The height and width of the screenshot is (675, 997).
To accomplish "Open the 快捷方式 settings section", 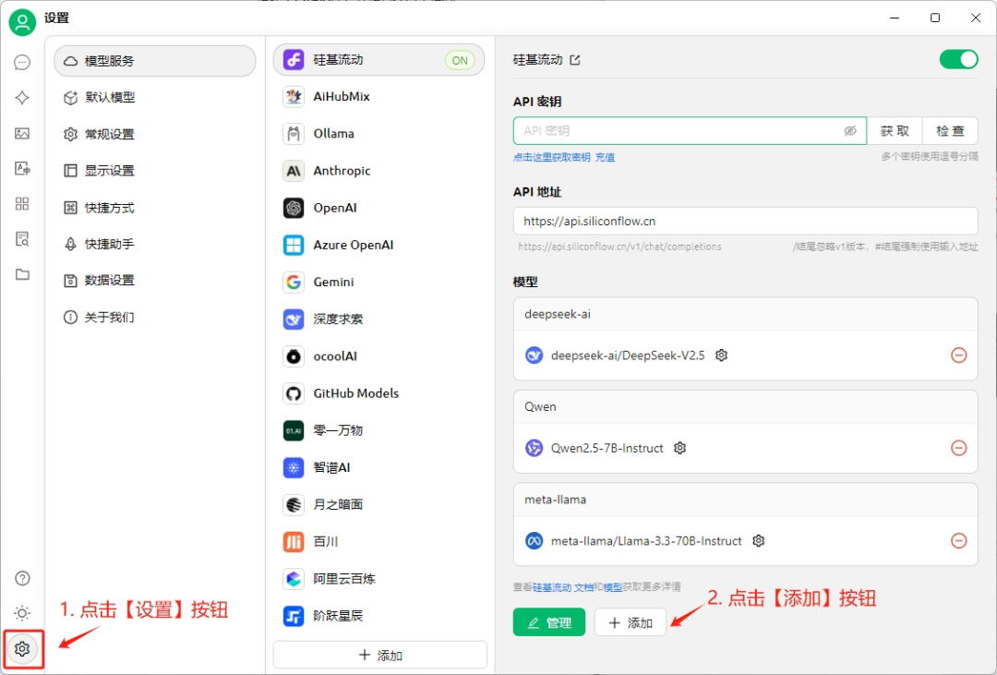I will tap(155, 208).
